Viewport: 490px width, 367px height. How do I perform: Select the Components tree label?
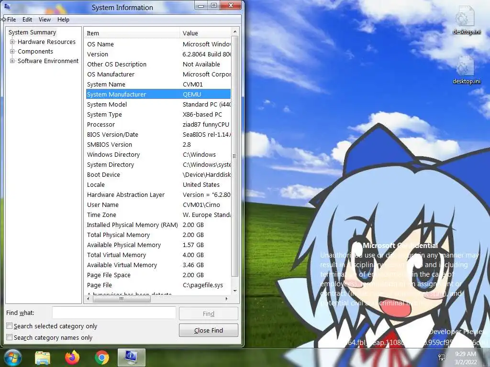[x=35, y=51]
